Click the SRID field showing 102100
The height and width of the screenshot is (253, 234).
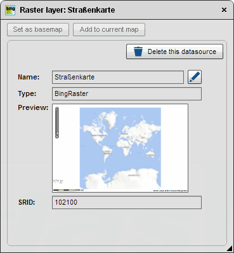tap(127, 202)
